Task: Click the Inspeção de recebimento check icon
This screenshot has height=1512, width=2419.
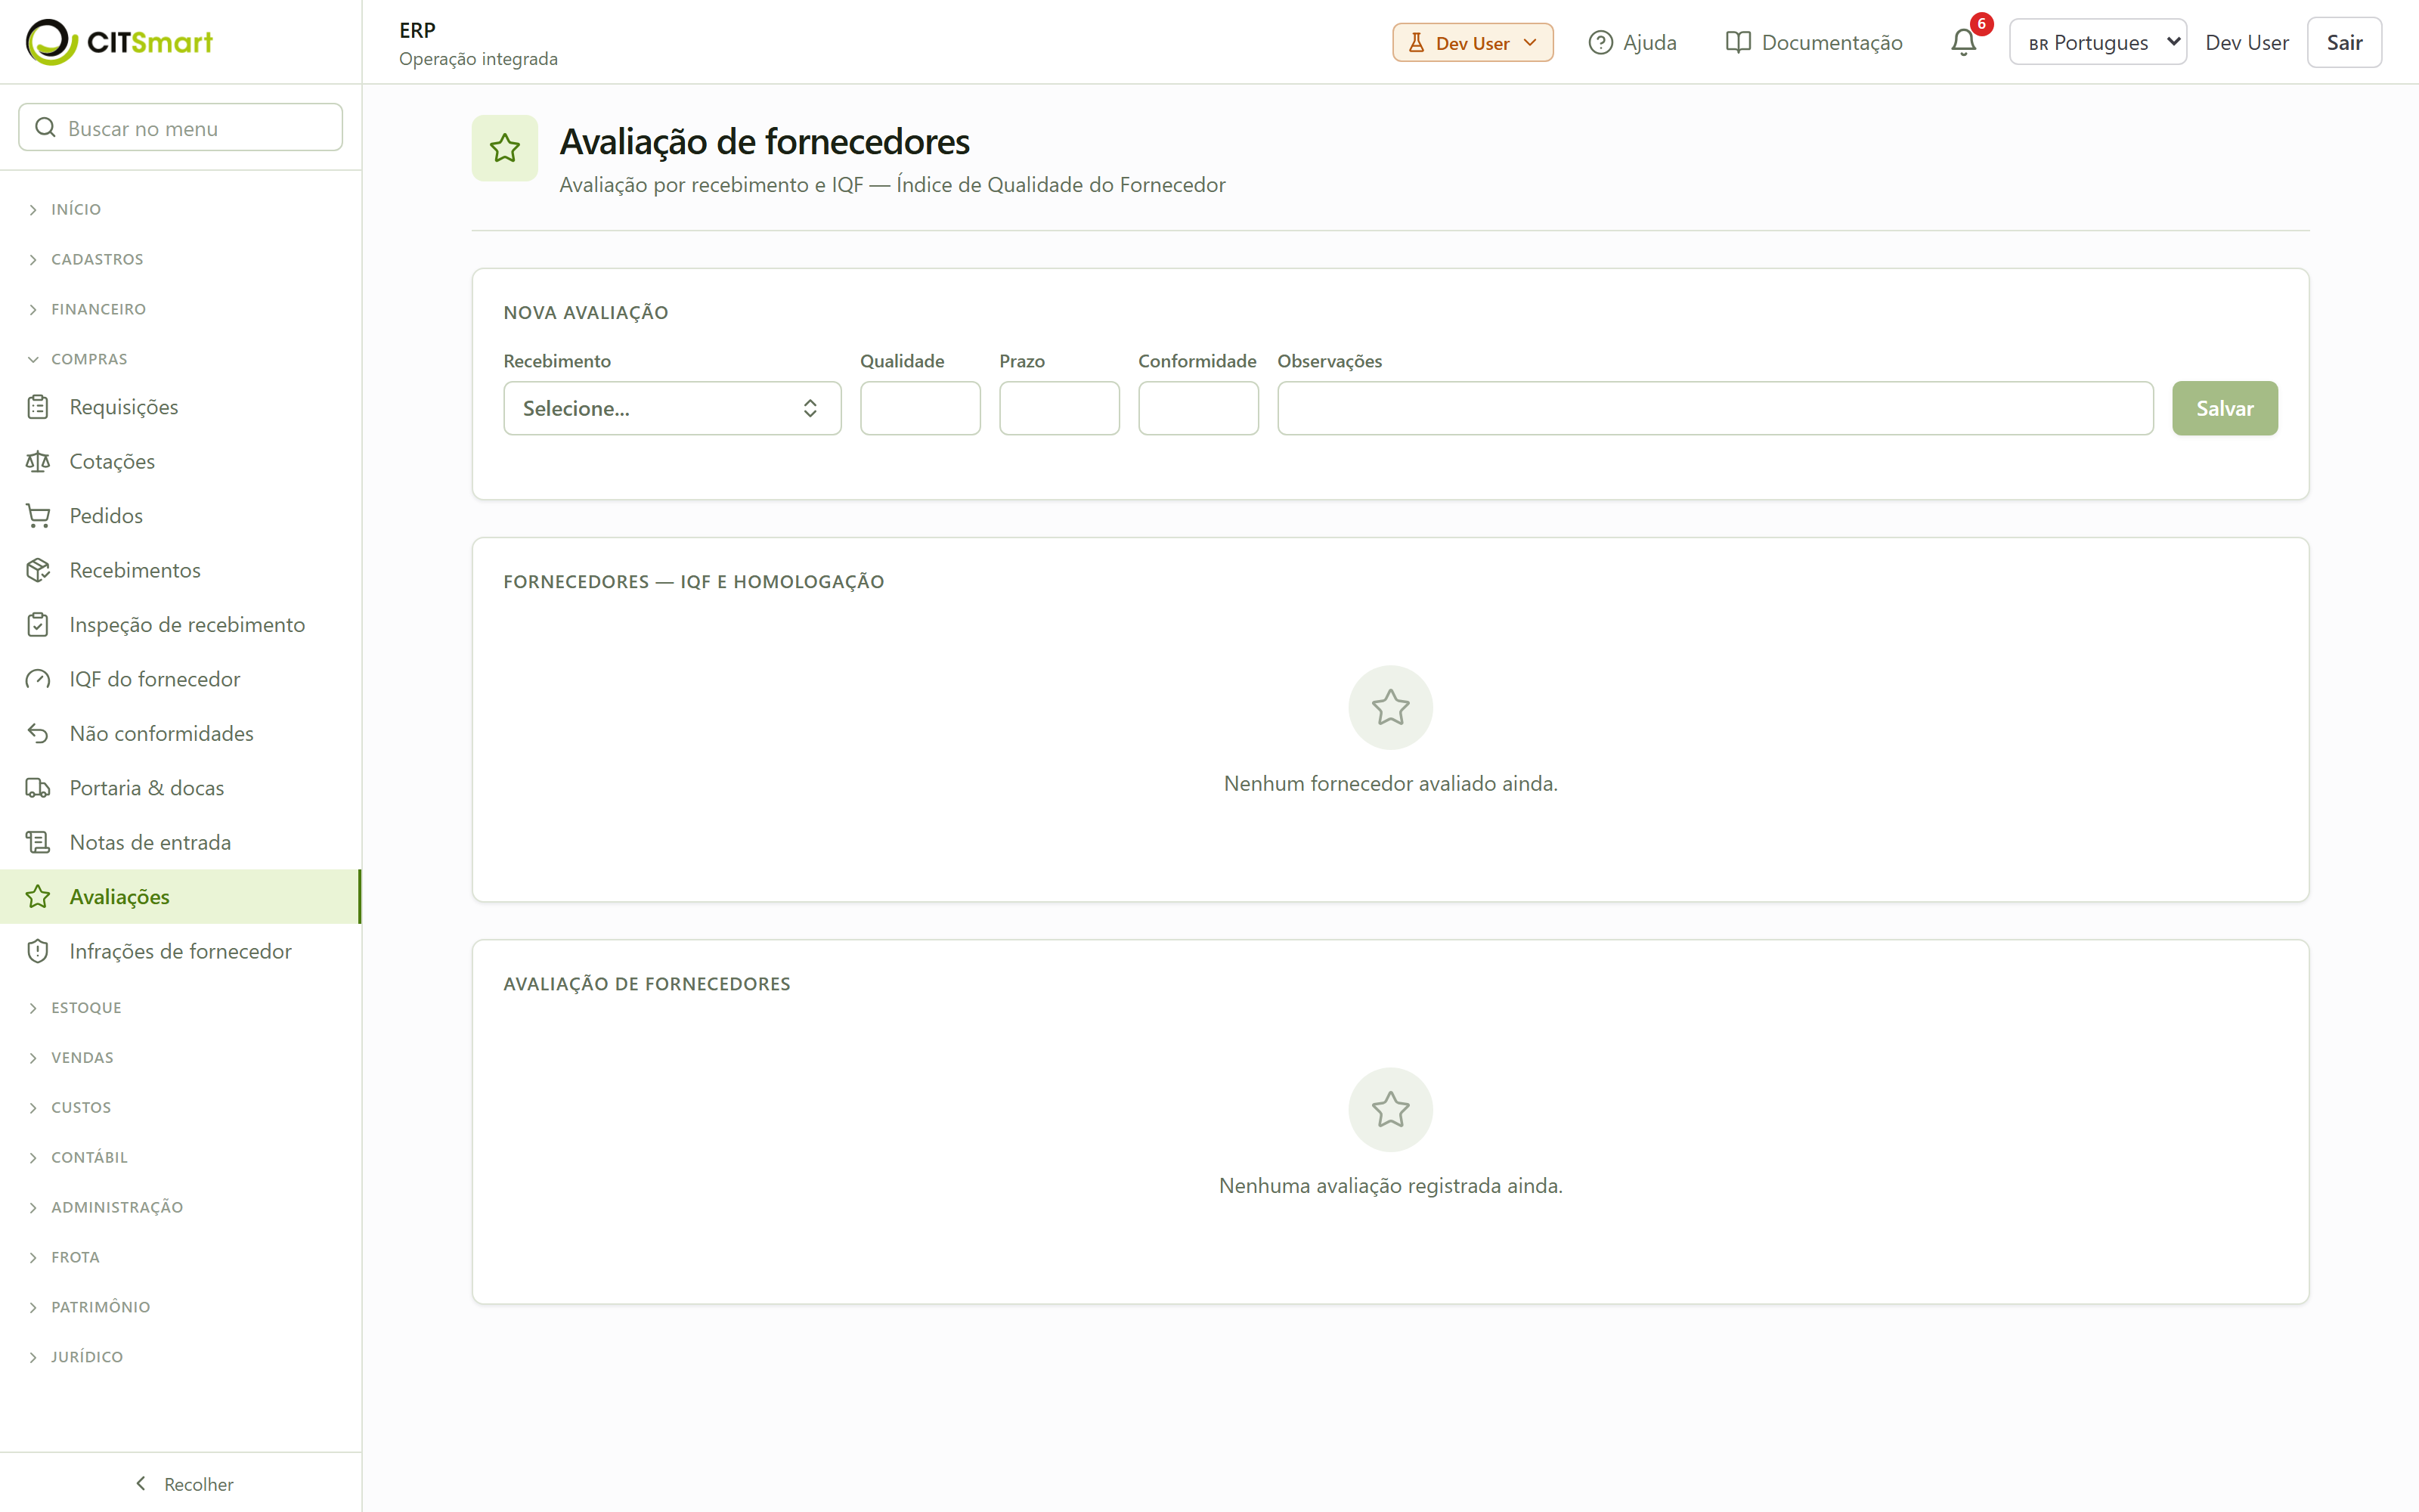Action: [x=38, y=625]
